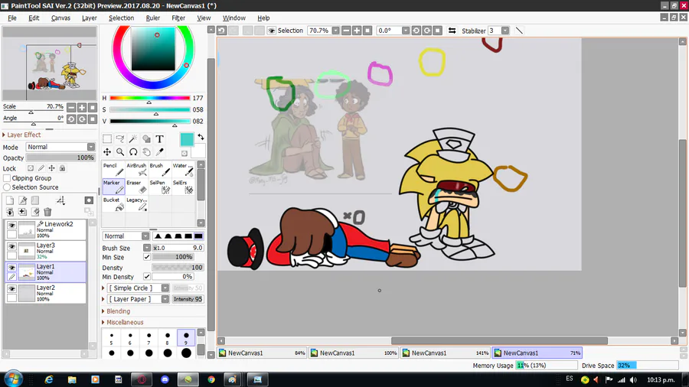
Task: Choose the Watercolor brush tool
Action: pyautogui.click(x=183, y=169)
